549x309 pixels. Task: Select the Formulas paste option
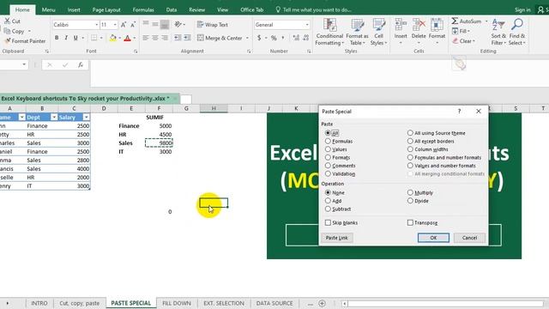click(x=328, y=141)
